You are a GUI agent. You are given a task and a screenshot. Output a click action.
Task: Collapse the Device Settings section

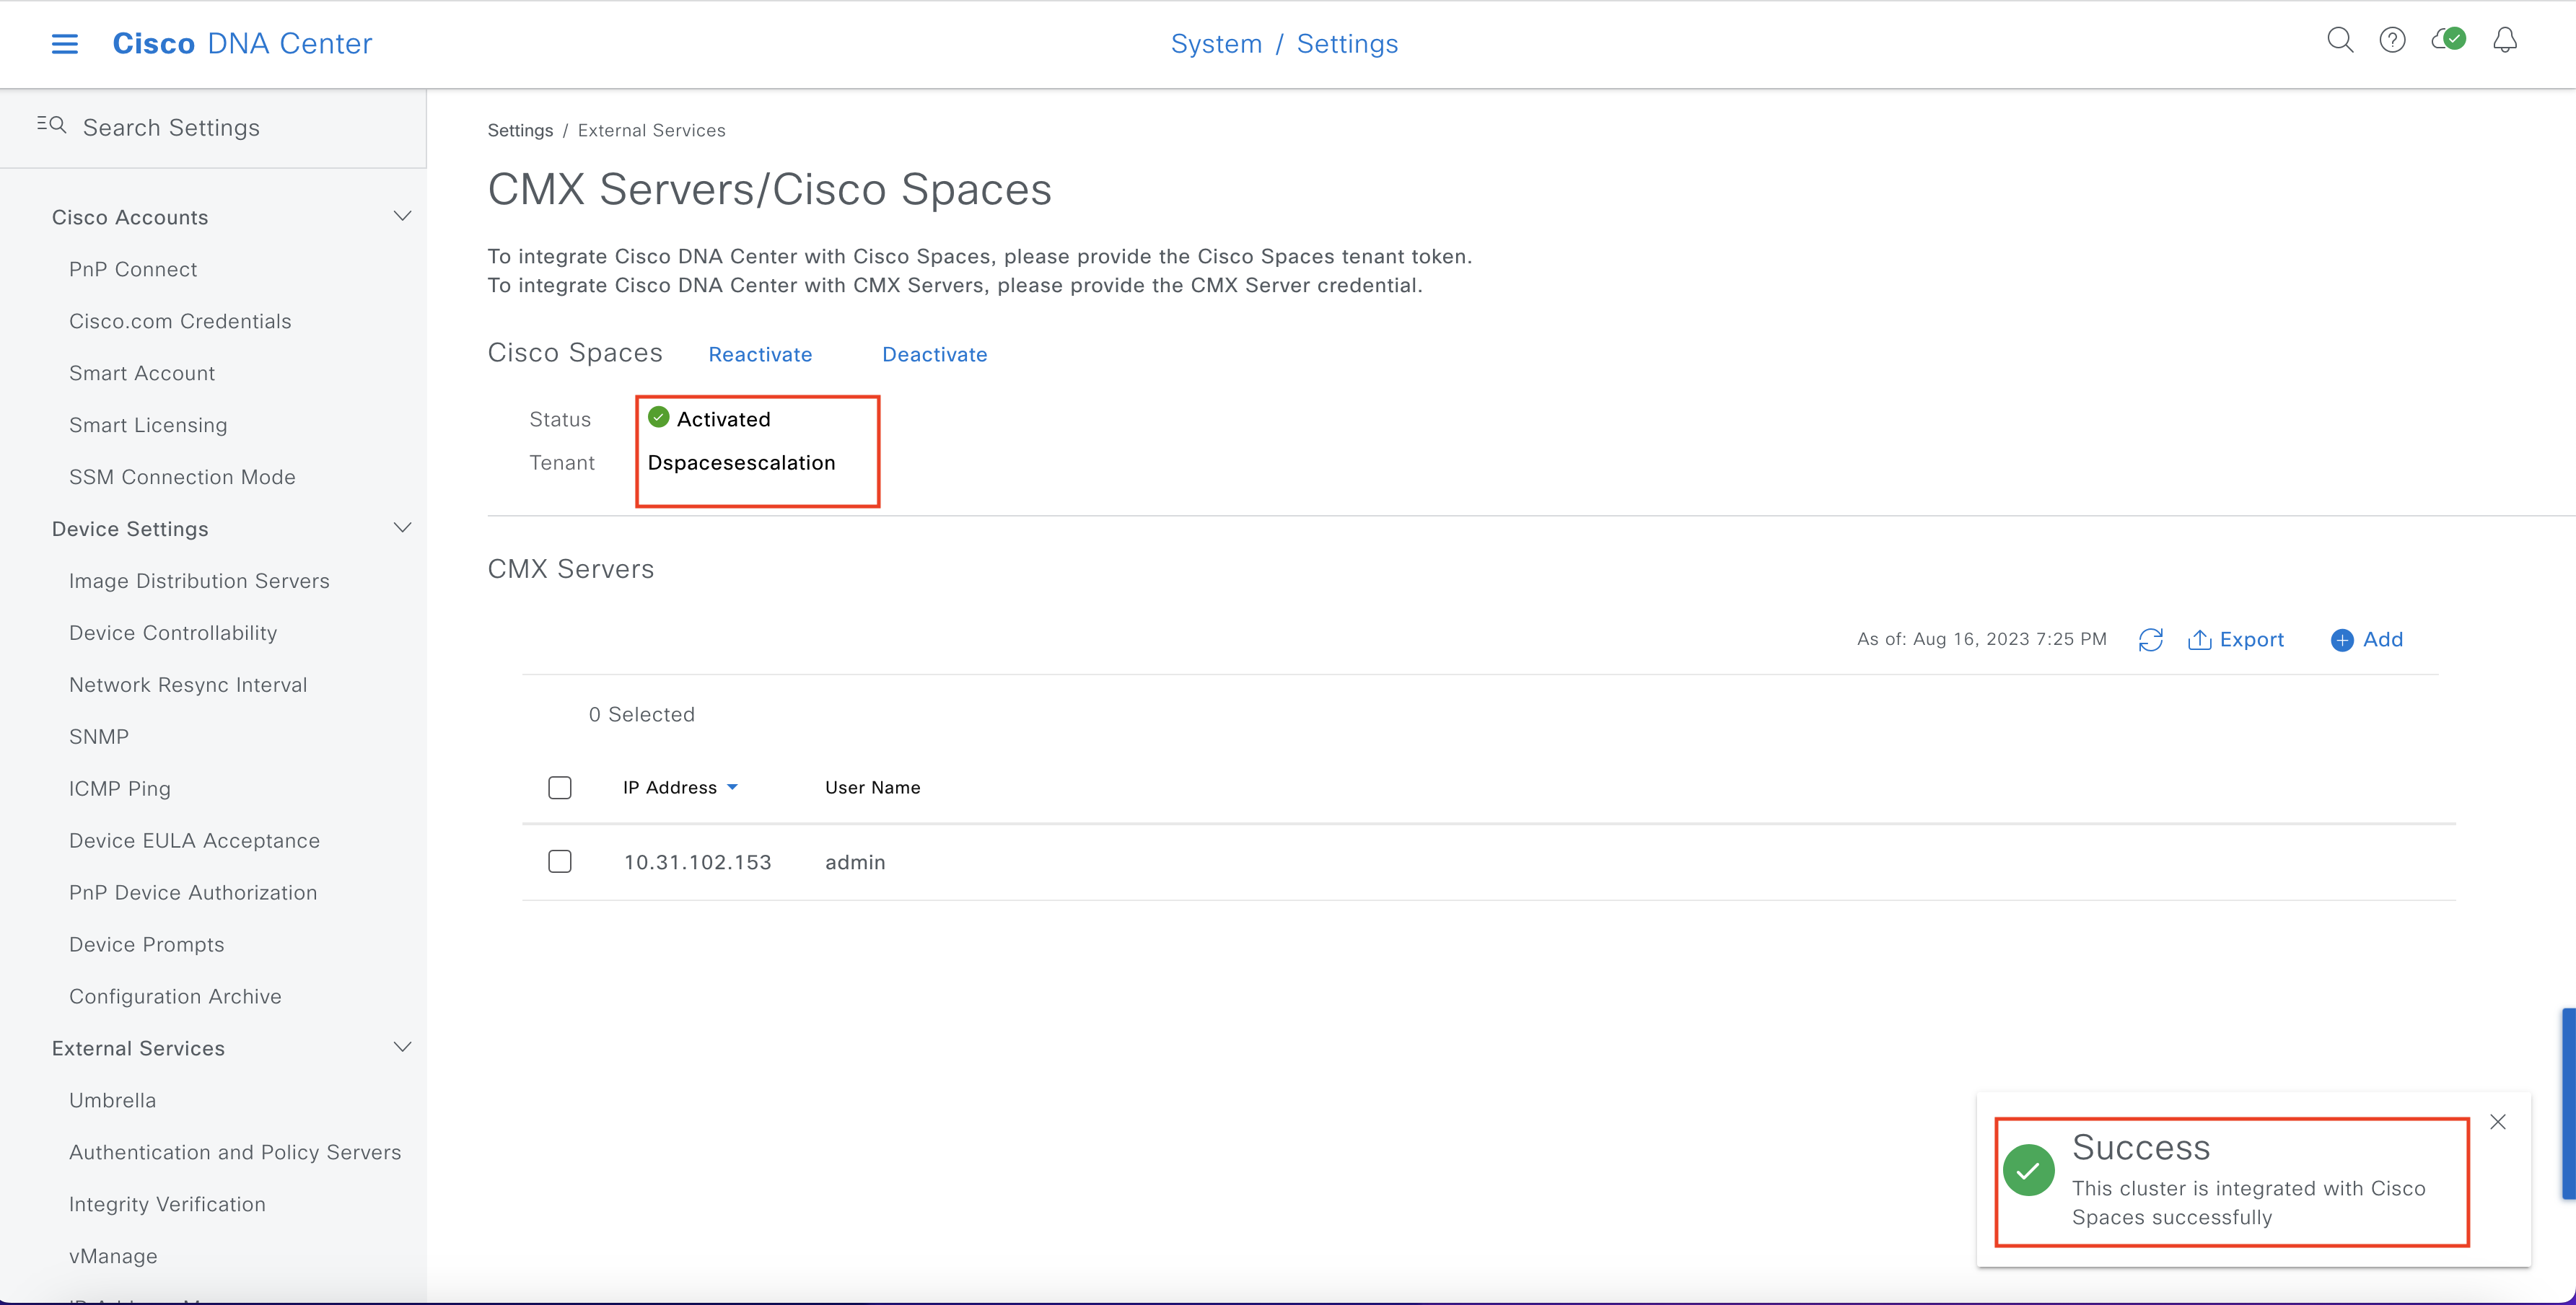402,528
